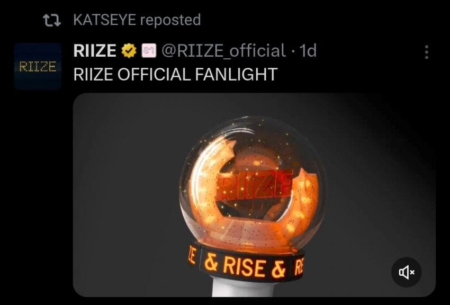Click the 1d post timestamp
Viewport: 450px width, 305px height.
click(x=308, y=51)
